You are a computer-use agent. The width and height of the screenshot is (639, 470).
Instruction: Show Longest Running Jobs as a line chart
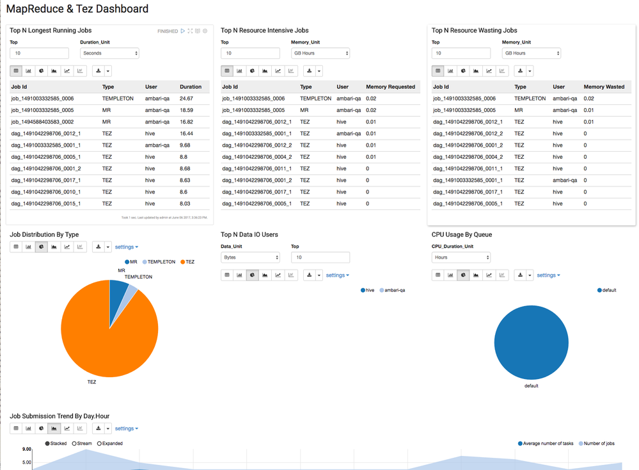tap(67, 71)
